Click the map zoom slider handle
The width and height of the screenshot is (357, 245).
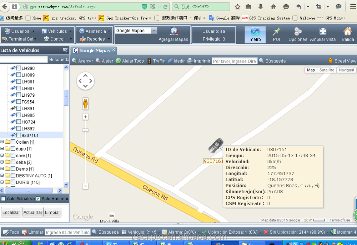85,130
